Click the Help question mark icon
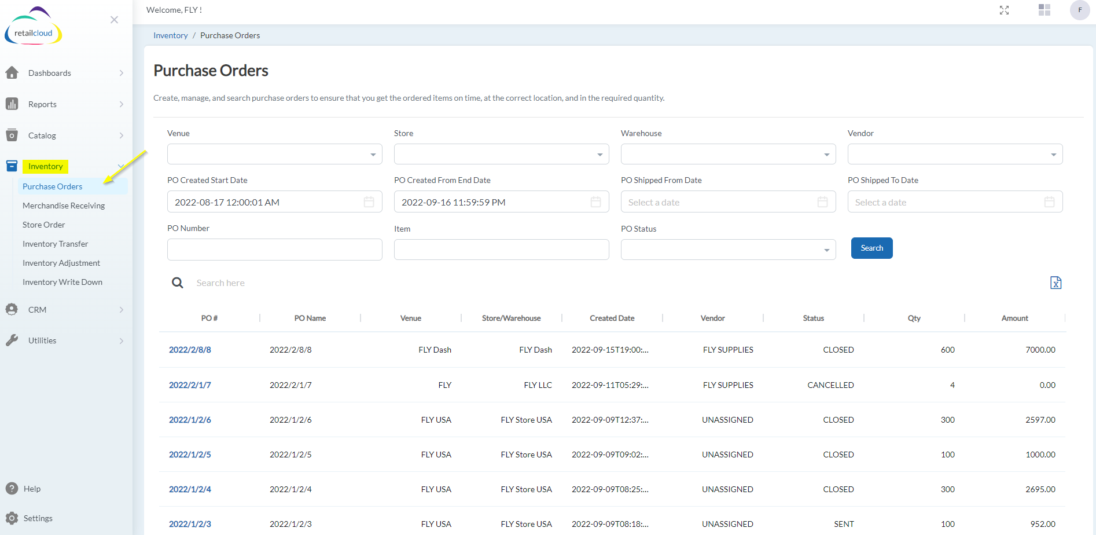 tap(12, 488)
